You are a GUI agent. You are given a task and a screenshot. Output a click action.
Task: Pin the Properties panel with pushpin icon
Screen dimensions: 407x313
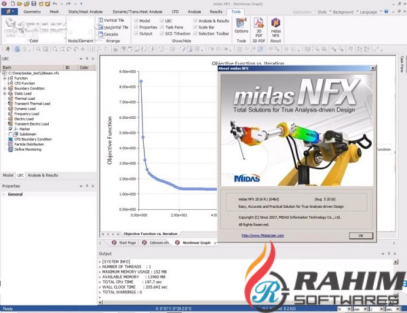pos(87,186)
